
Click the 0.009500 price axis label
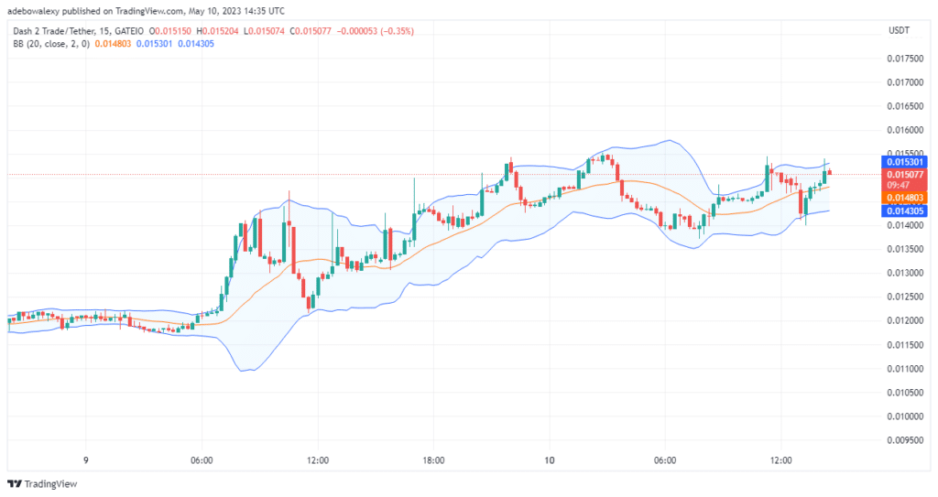coord(905,440)
